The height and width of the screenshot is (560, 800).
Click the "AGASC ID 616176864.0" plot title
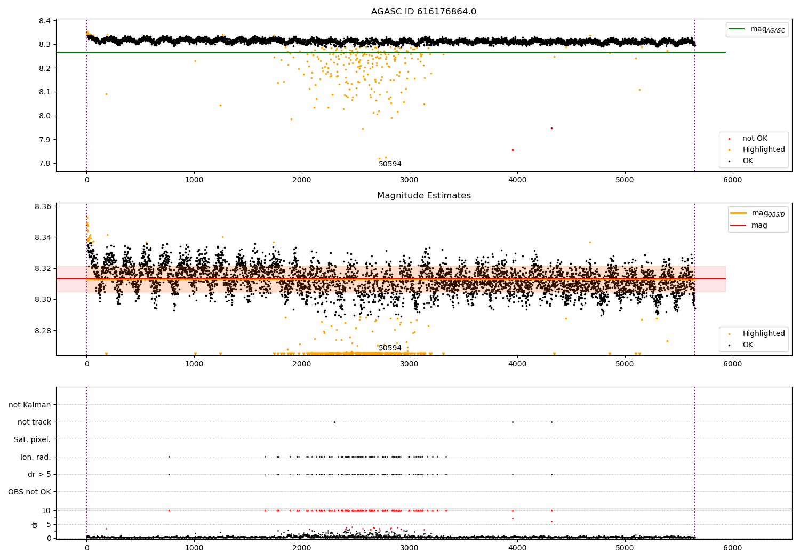424,11
